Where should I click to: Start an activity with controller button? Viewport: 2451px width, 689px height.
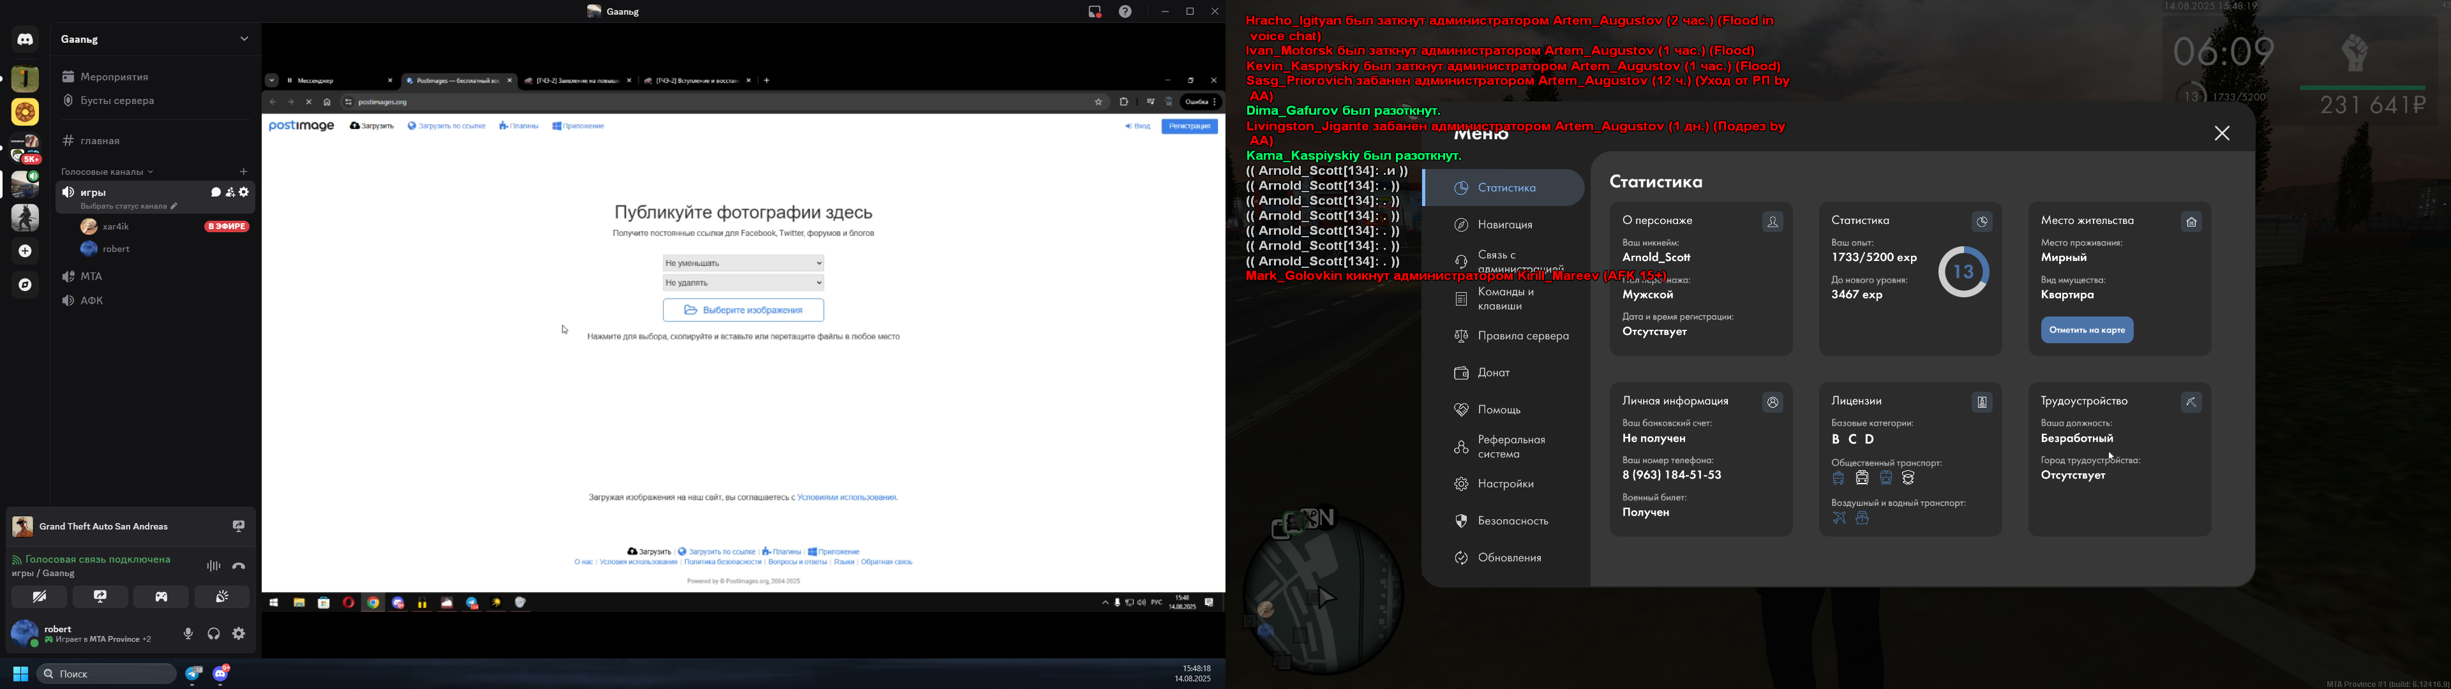pos(161,596)
